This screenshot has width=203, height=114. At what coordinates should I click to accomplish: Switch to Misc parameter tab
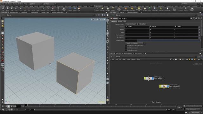pyautogui.click(x=125, y=21)
